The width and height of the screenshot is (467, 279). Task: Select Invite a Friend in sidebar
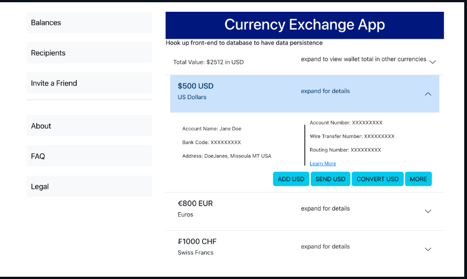[x=89, y=83]
